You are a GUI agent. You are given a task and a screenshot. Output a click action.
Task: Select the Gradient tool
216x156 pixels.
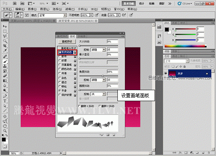[x=5, y=81]
